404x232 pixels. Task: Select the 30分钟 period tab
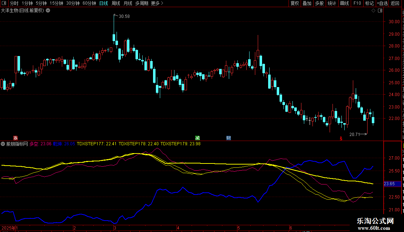click(x=73, y=3)
